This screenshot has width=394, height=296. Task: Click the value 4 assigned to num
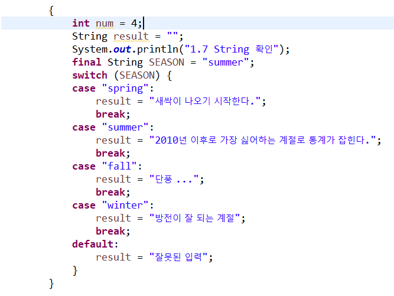[x=134, y=24]
